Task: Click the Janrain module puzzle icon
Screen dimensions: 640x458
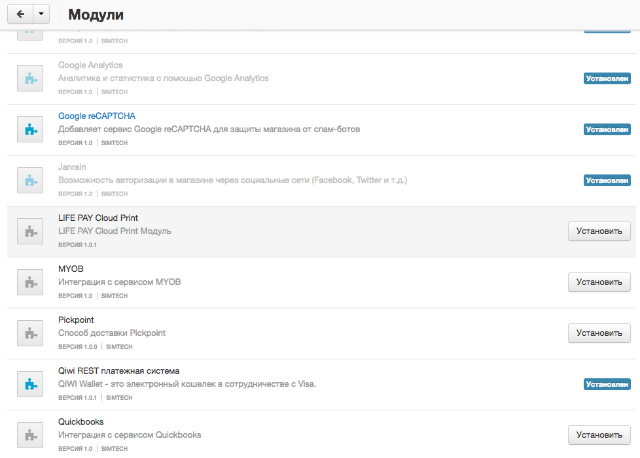Action: [x=30, y=180]
